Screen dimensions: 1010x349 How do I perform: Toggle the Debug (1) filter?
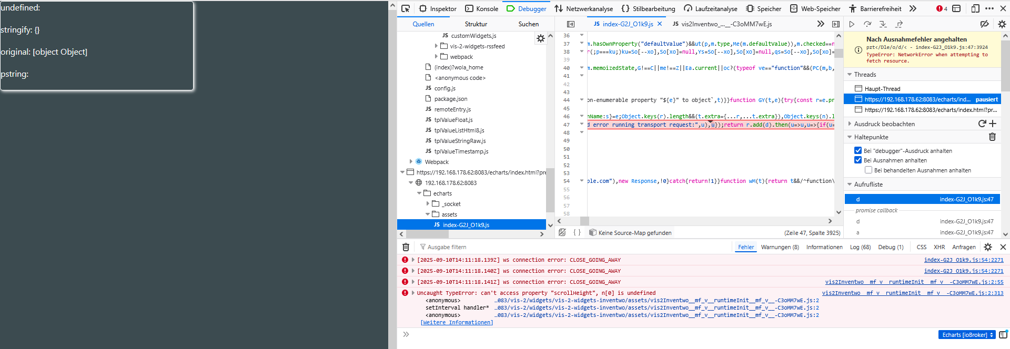click(x=891, y=247)
